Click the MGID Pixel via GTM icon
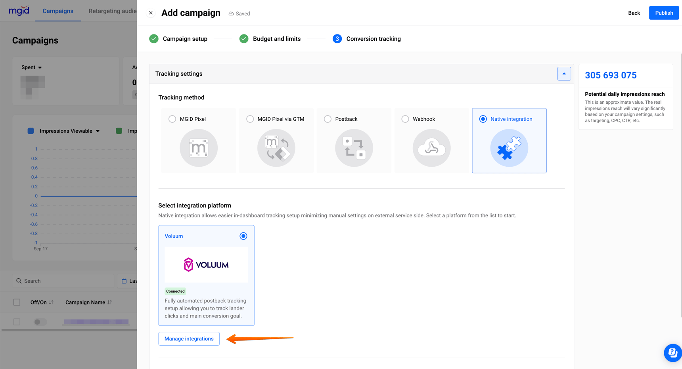 (276, 148)
